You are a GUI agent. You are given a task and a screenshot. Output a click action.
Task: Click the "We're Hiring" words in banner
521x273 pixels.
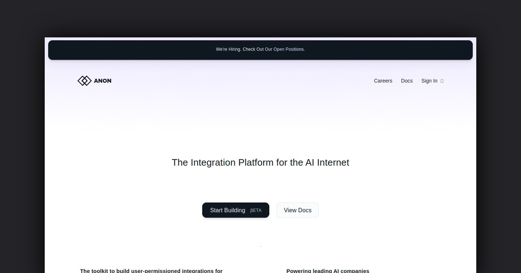[x=228, y=50]
